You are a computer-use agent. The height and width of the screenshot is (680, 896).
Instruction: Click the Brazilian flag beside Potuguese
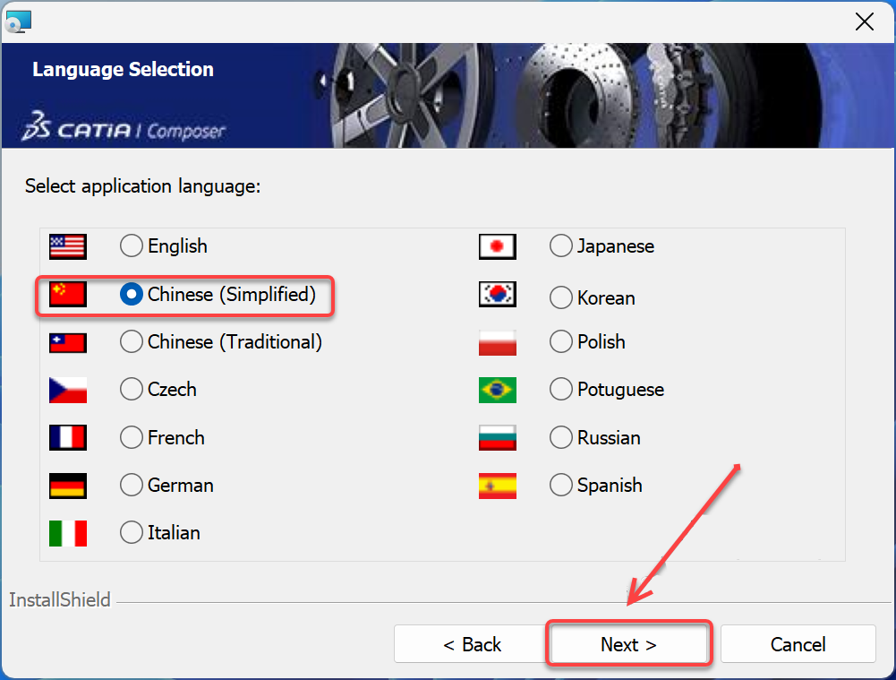pos(497,390)
